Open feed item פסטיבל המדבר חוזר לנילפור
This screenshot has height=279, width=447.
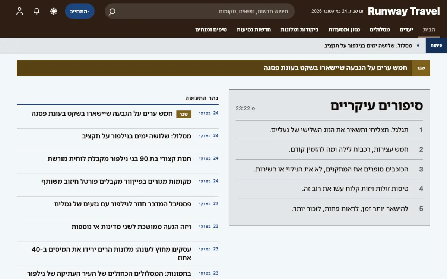point(123,204)
